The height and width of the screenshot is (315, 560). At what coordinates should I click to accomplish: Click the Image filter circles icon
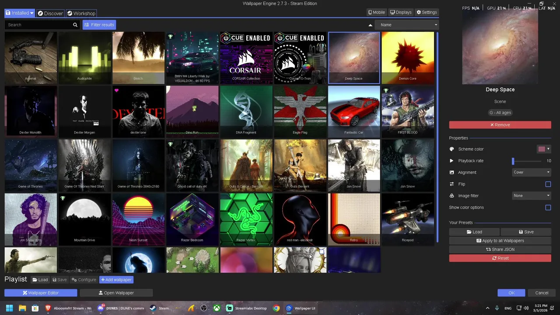452,196
